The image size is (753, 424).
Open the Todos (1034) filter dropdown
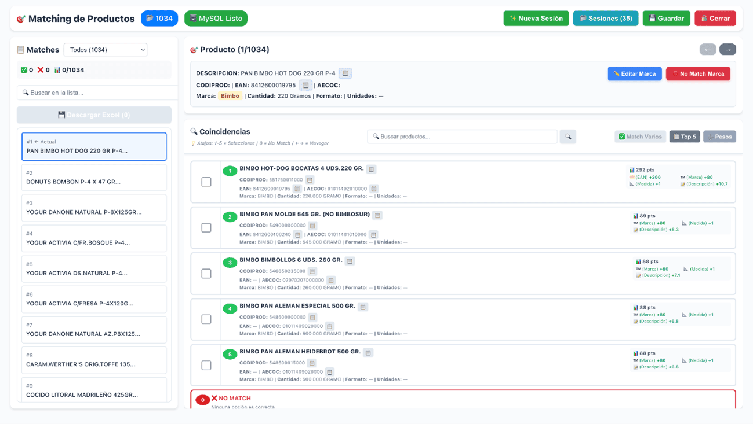pos(106,50)
